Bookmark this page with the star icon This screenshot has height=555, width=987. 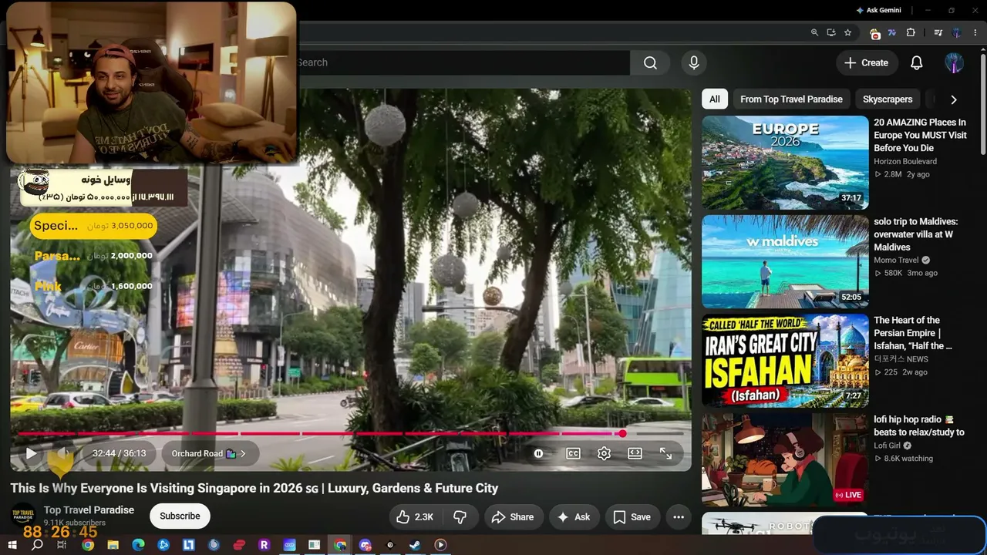[x=847, y=32]
